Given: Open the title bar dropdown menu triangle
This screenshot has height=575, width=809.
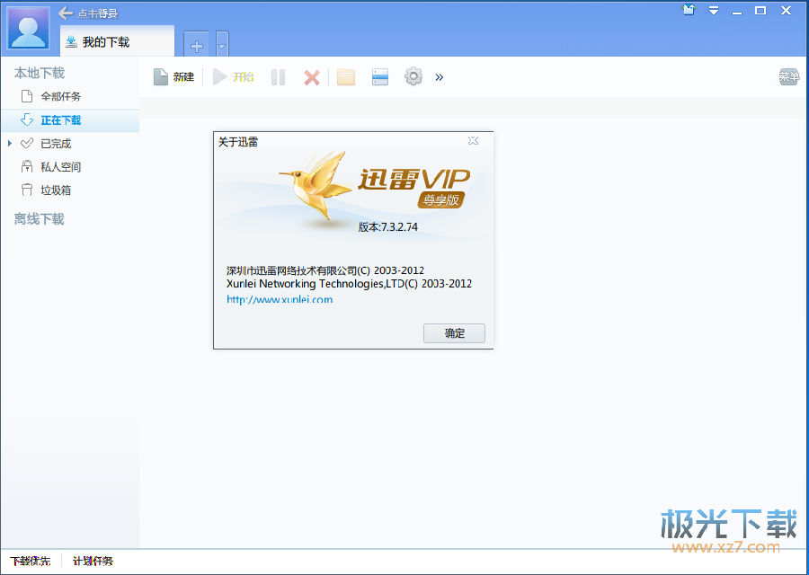Looking at the screenshot, I should point(714,10).
